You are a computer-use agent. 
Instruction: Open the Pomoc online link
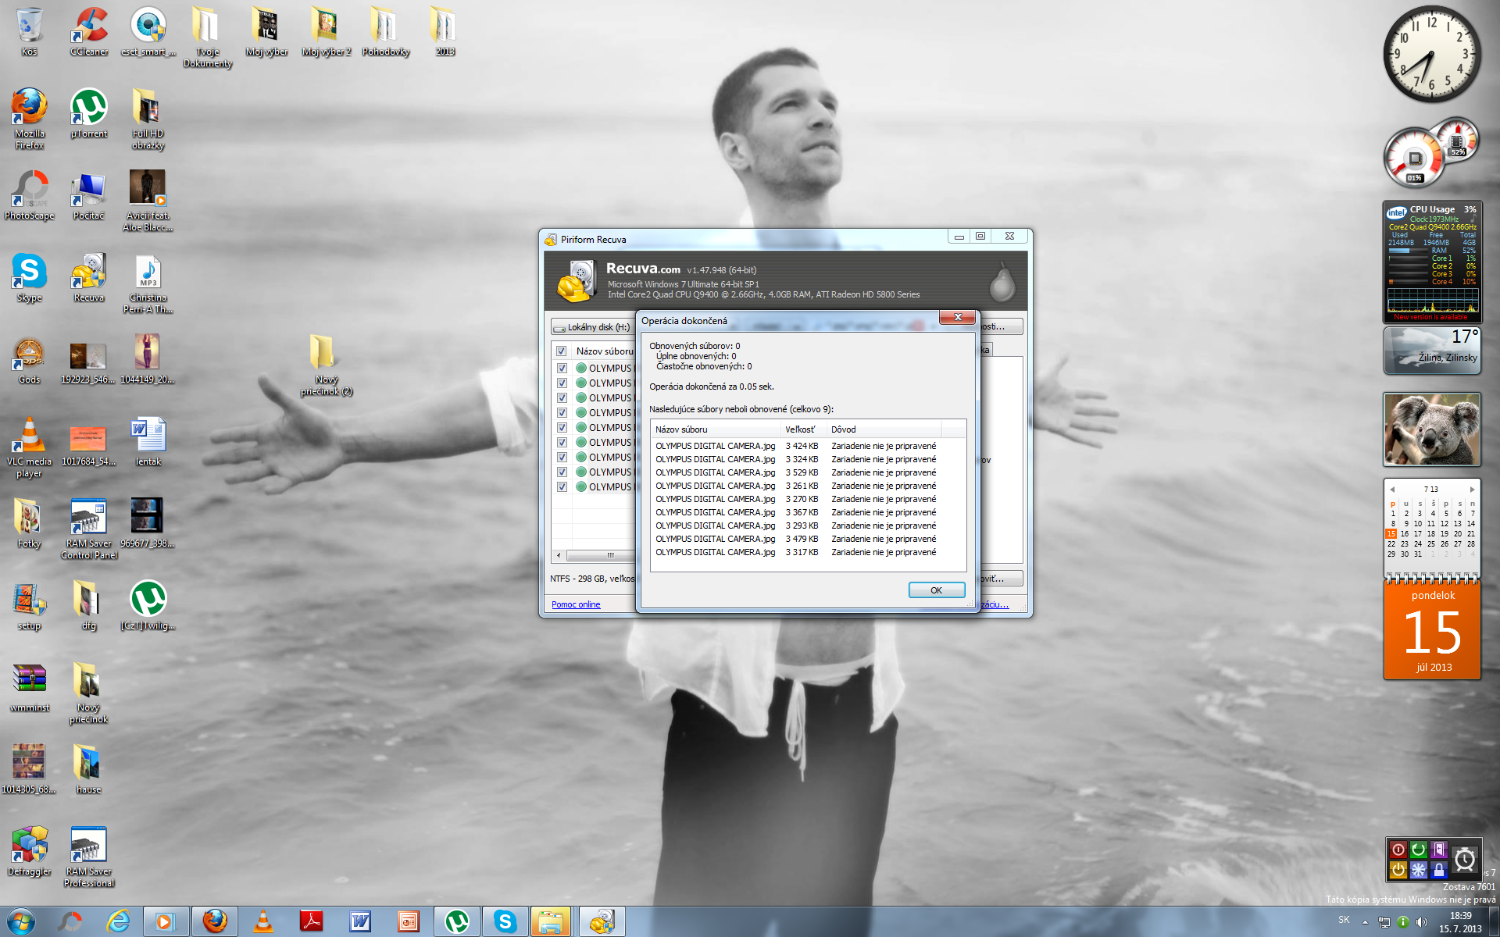[x=576, y=604]
